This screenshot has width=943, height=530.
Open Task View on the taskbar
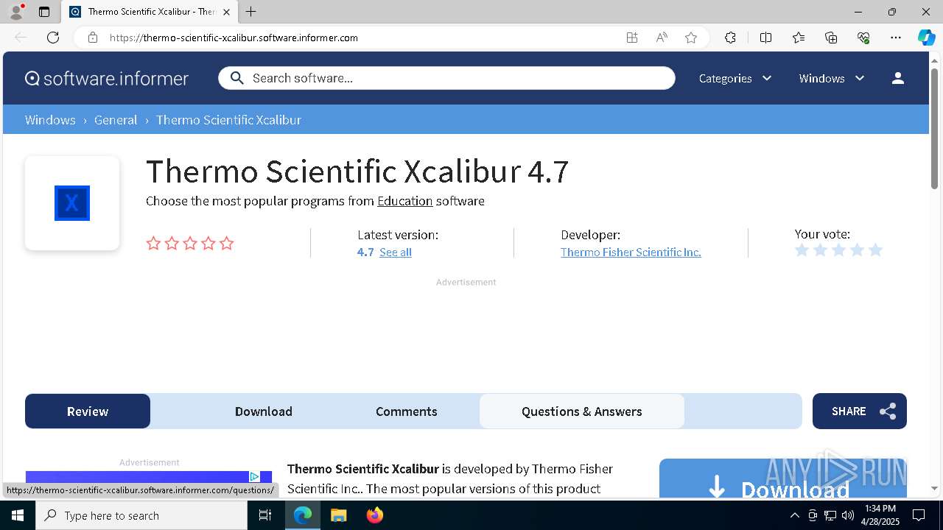coord(265,515)
